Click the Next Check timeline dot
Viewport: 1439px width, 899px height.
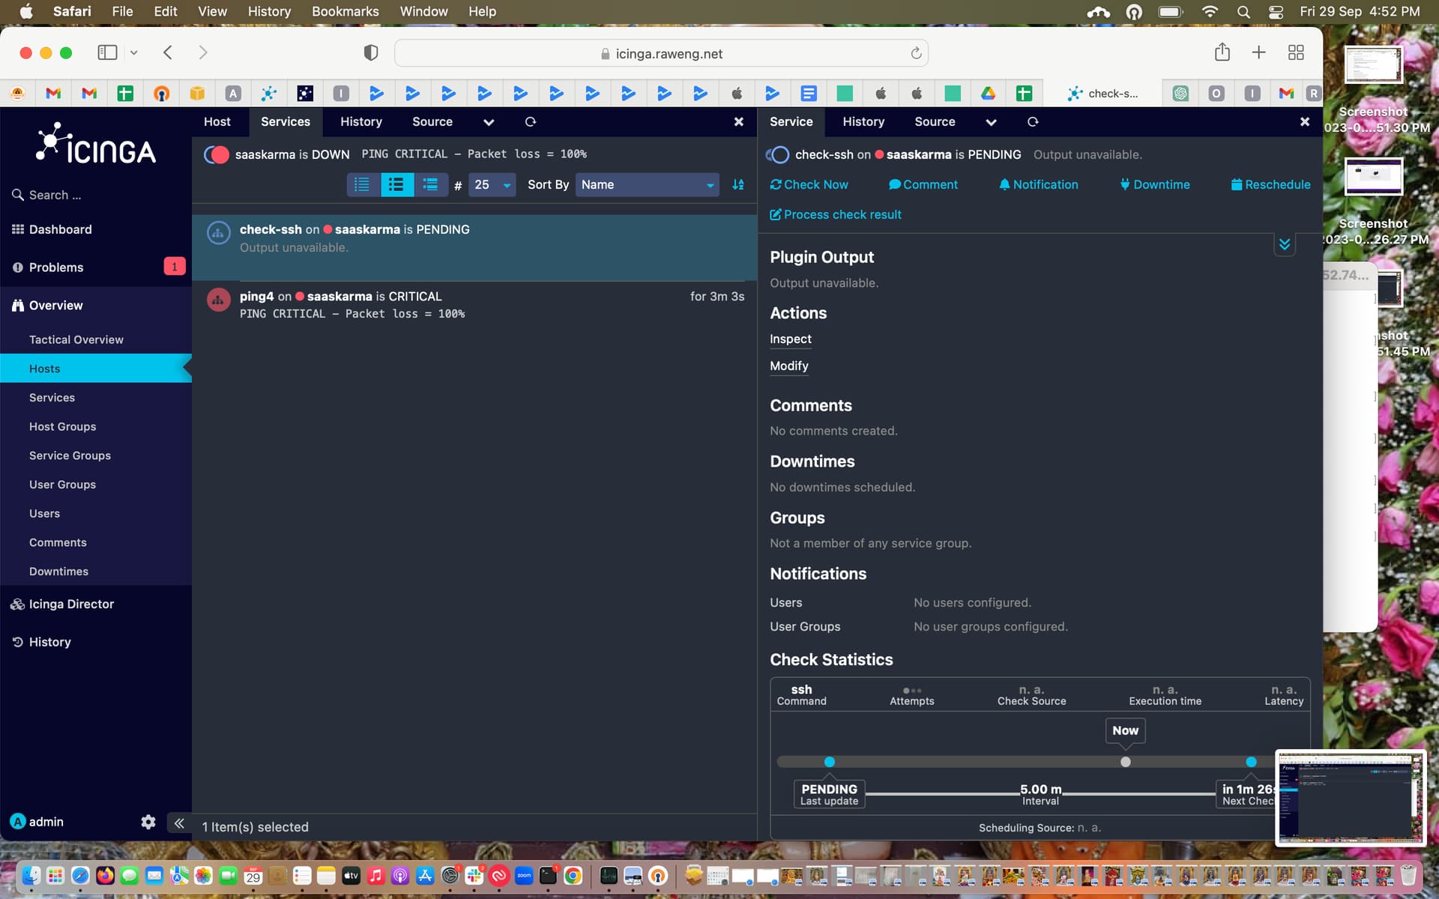tap(1251, 762)
